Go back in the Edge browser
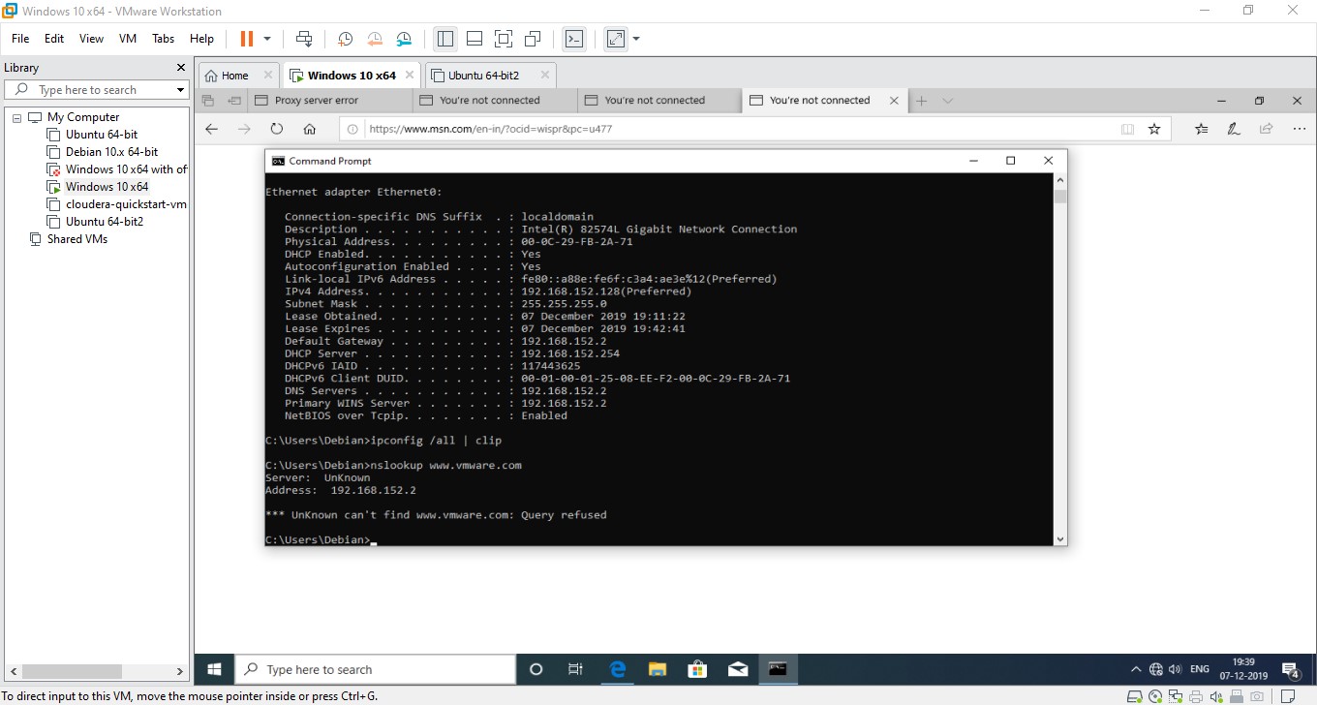Screen dimensions: 1317x705 coord(212,129)
